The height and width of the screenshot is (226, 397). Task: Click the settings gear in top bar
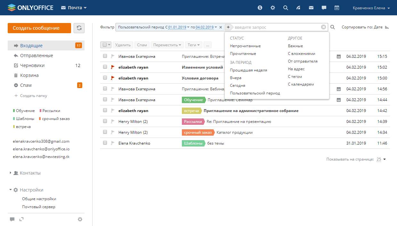pyautogui.click(x=273, y=8)
